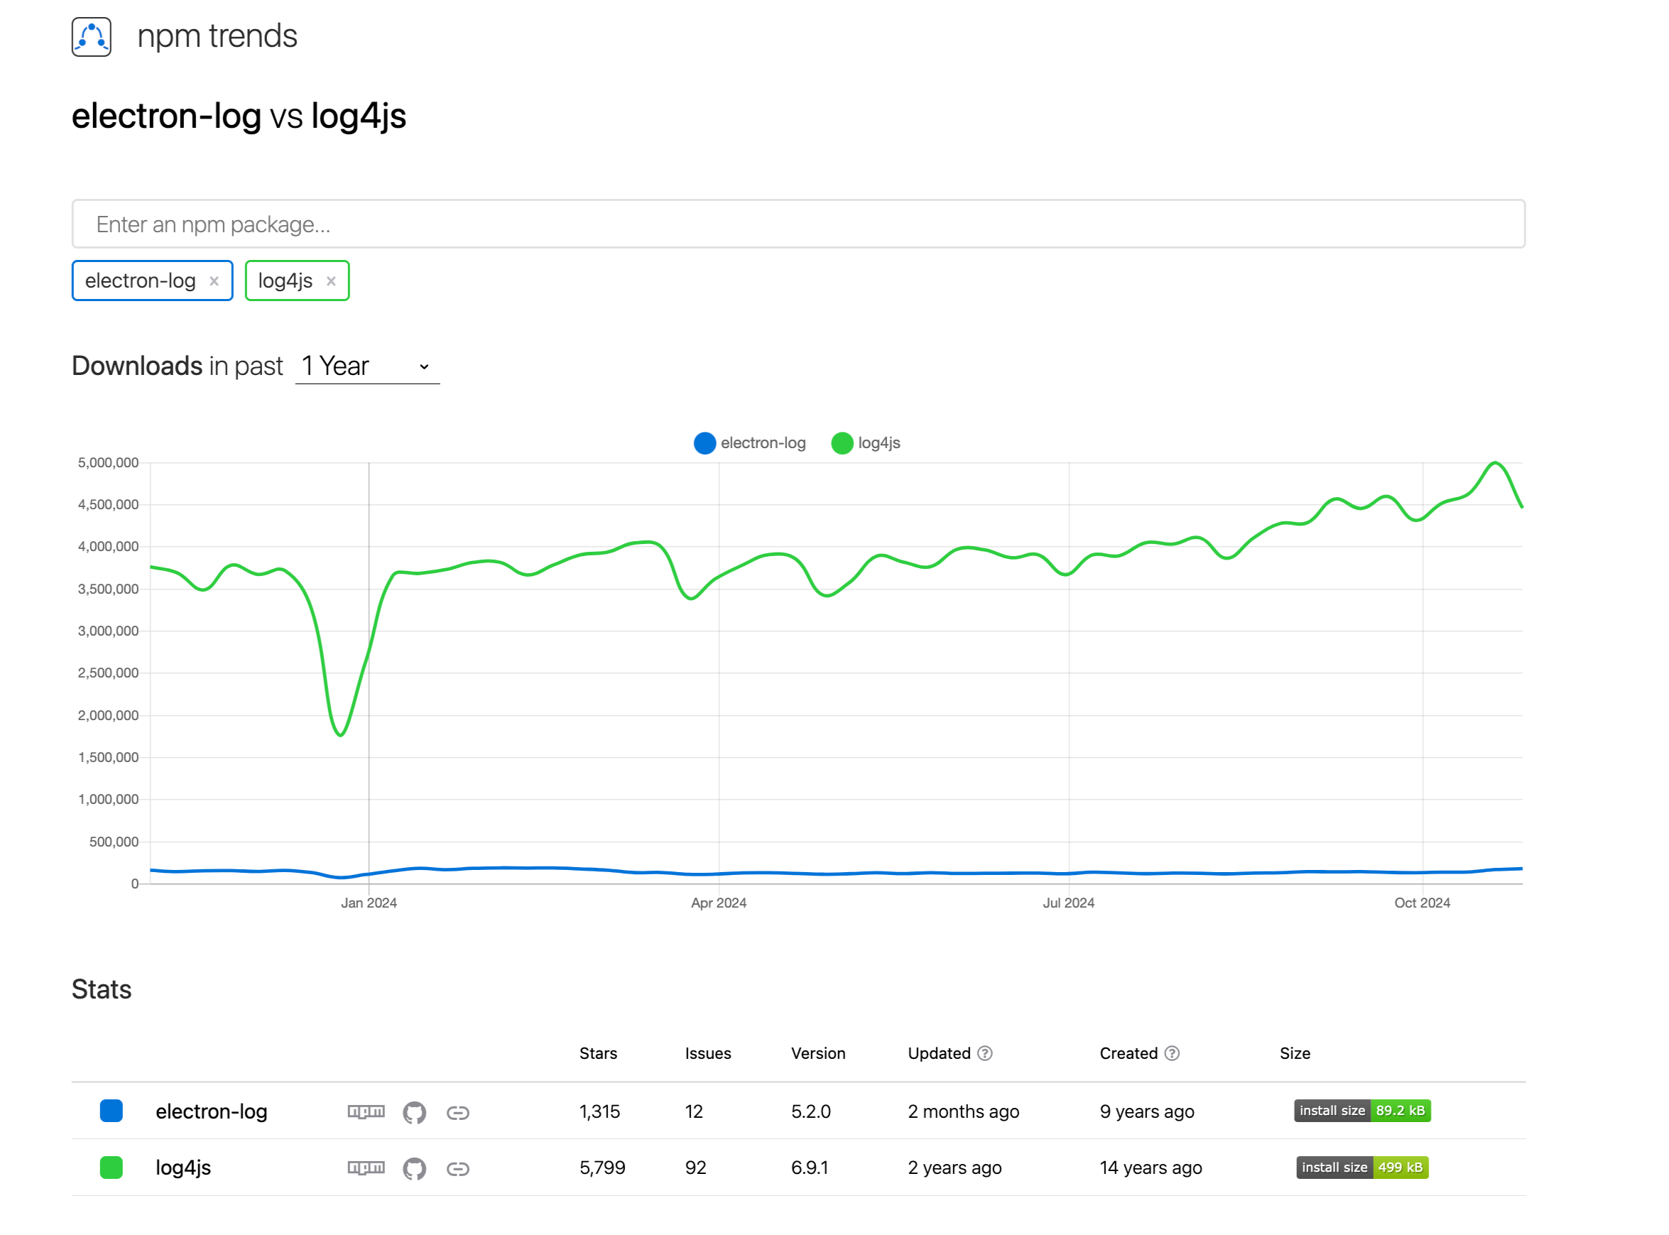Open homepage link icon for electron-log
The height and width of the screenshot is (1235, 1669).
point(458,1113)
